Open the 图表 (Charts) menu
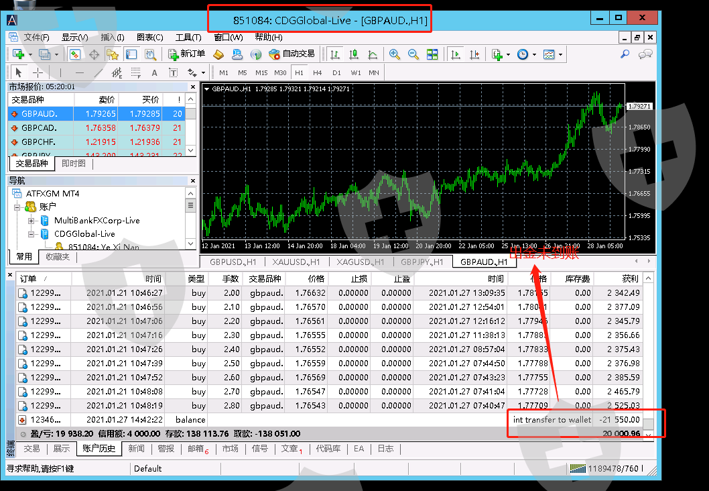Viewport: 709px width, 491px height. coord(149,38)
